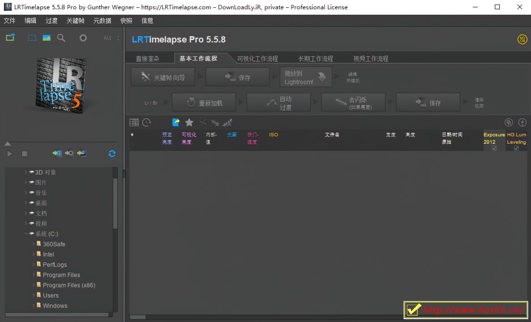Screen dimensions: 531x322
Task: Expand the 3D 对象 folder
Action: point(25,172)
